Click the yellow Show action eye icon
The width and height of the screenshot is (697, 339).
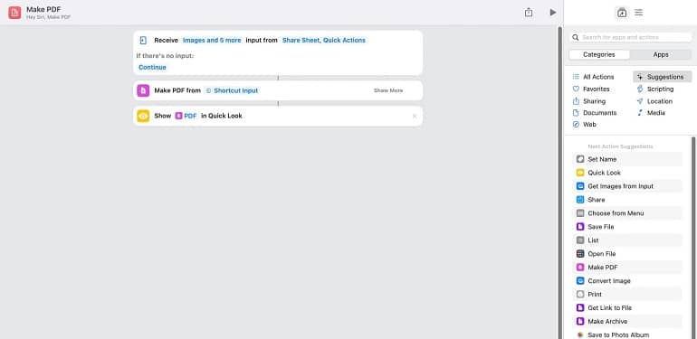coord(143,116)
